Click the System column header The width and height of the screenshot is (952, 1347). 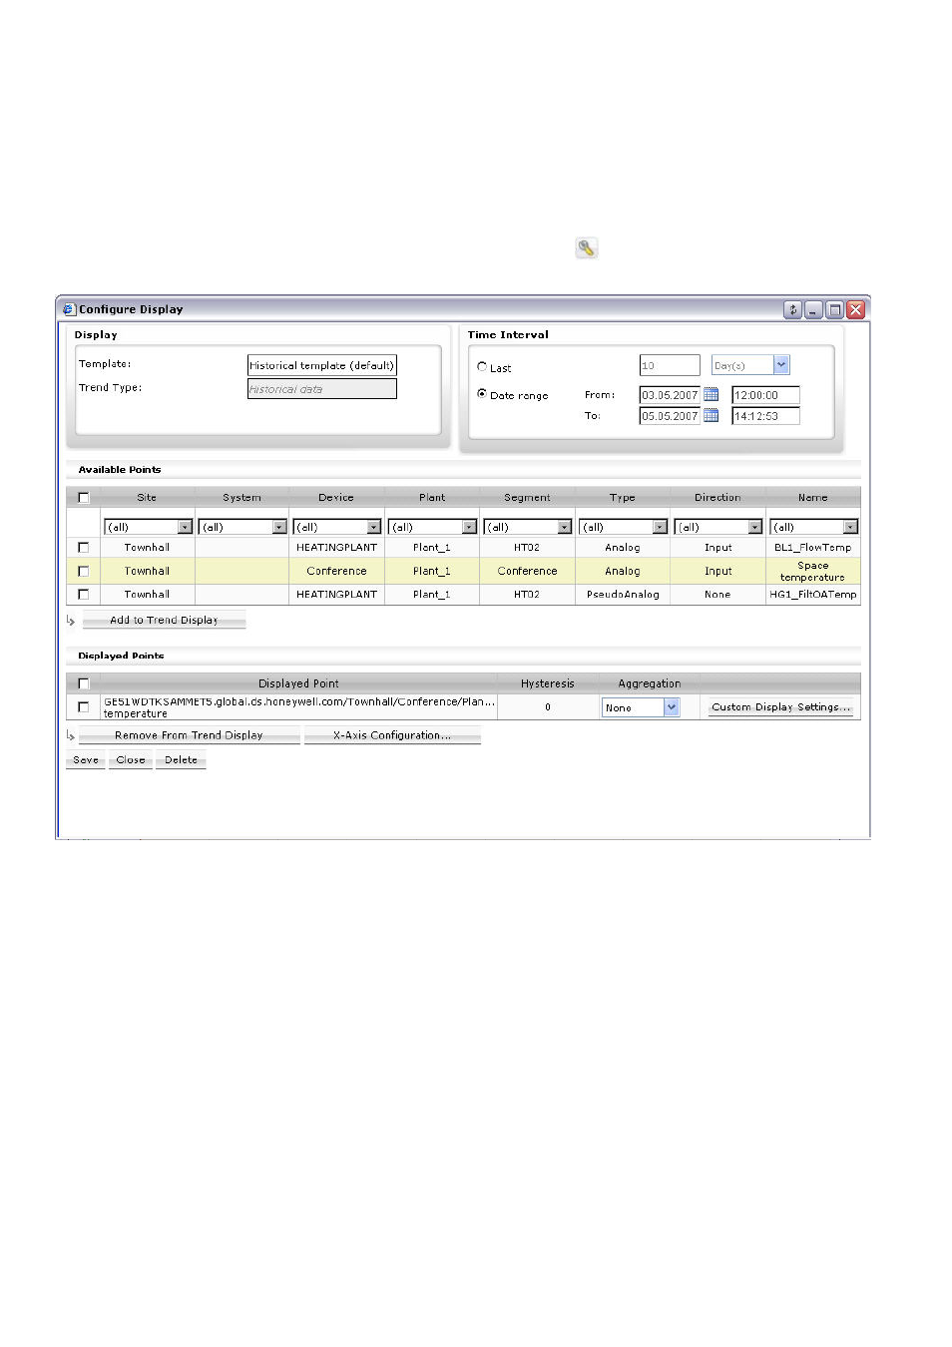242,497
